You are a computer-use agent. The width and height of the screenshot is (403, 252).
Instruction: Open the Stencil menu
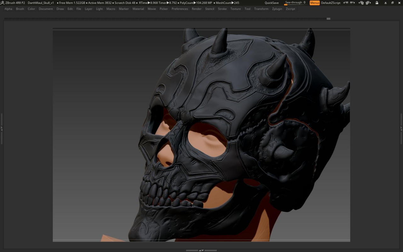[x=210, y=9]
